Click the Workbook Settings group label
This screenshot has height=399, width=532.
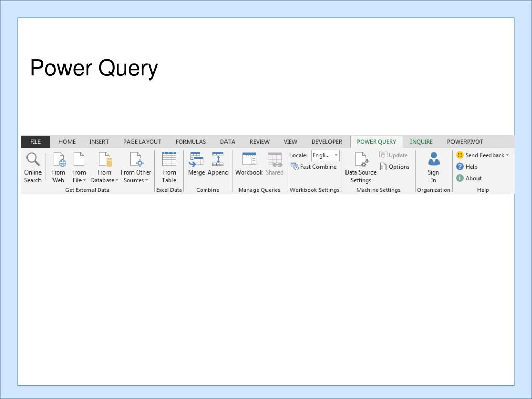point(314,190)
